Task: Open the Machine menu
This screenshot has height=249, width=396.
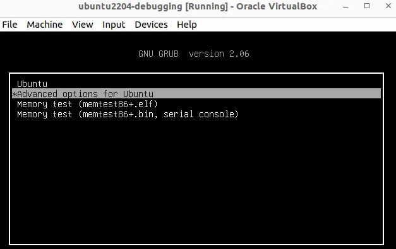Action: point(44,25)
